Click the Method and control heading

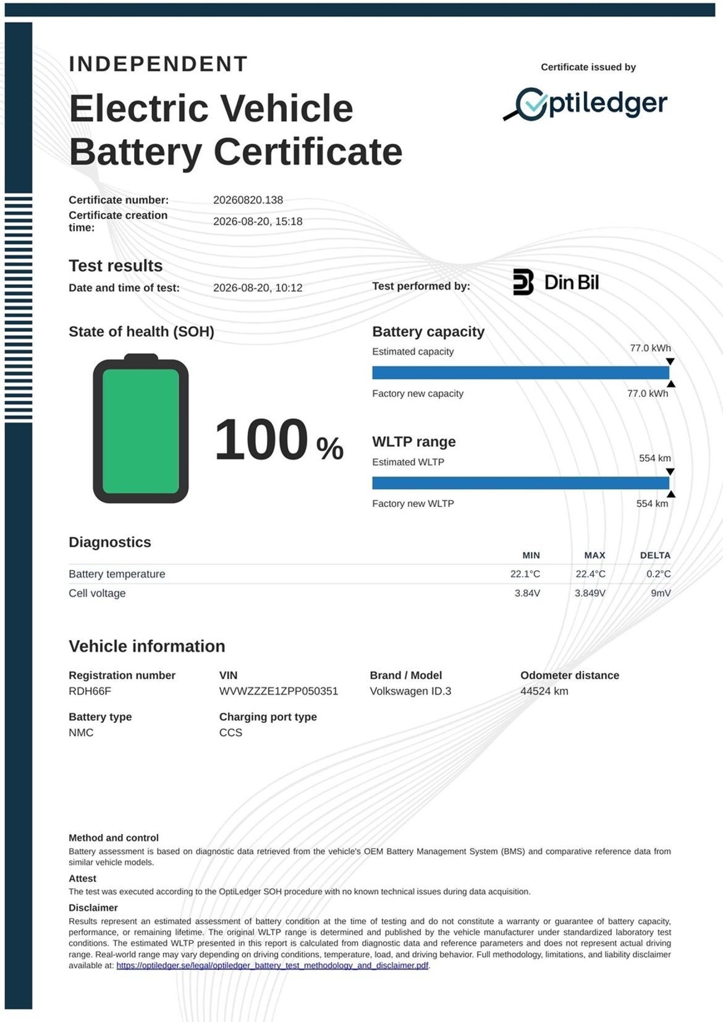pos(114,838)
